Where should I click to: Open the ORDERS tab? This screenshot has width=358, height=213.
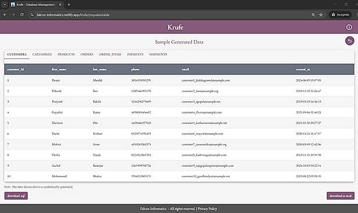tap(87, 54)
